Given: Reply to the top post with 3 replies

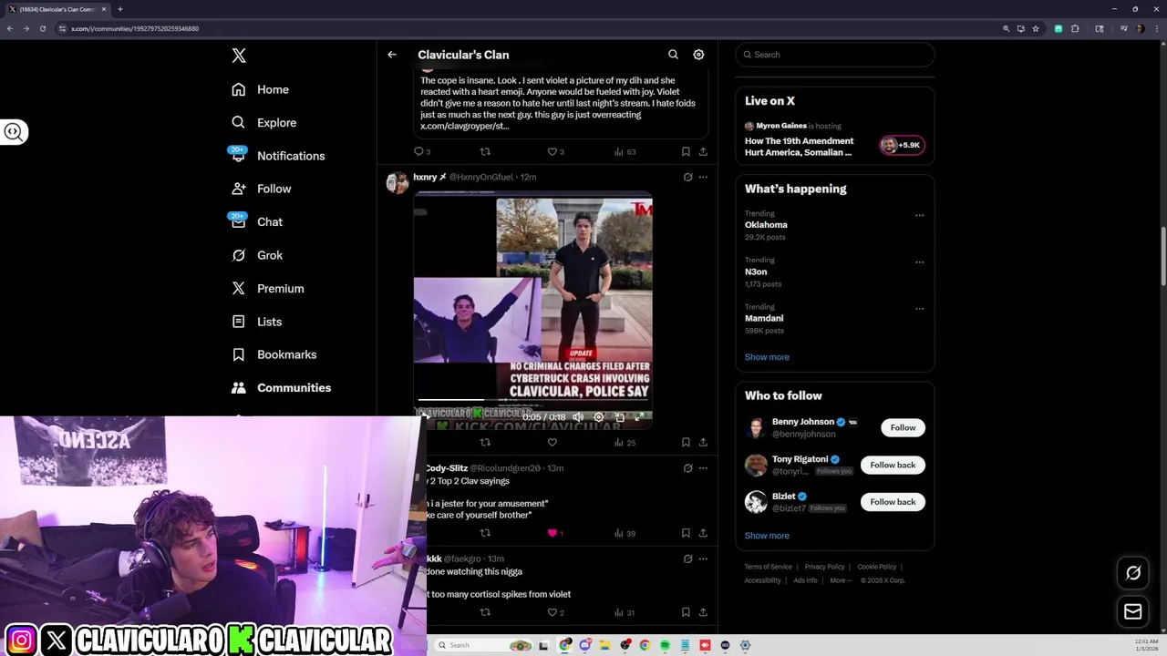Looking at the screenshot, I should (x=422, y=151).
